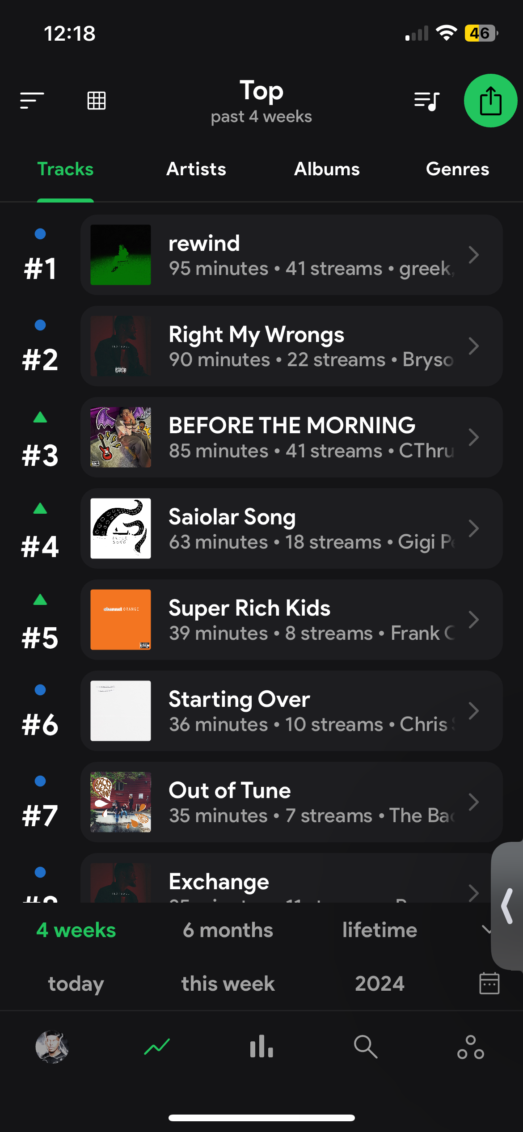Switch to the Artists tab

[x=196, y=169]
